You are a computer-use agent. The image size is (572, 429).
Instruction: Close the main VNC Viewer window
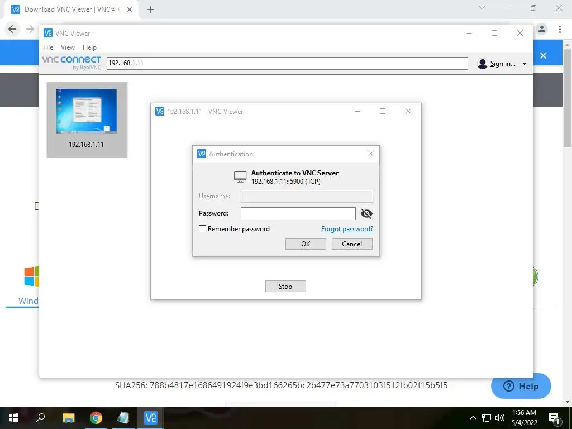click(x=520, y=33)
